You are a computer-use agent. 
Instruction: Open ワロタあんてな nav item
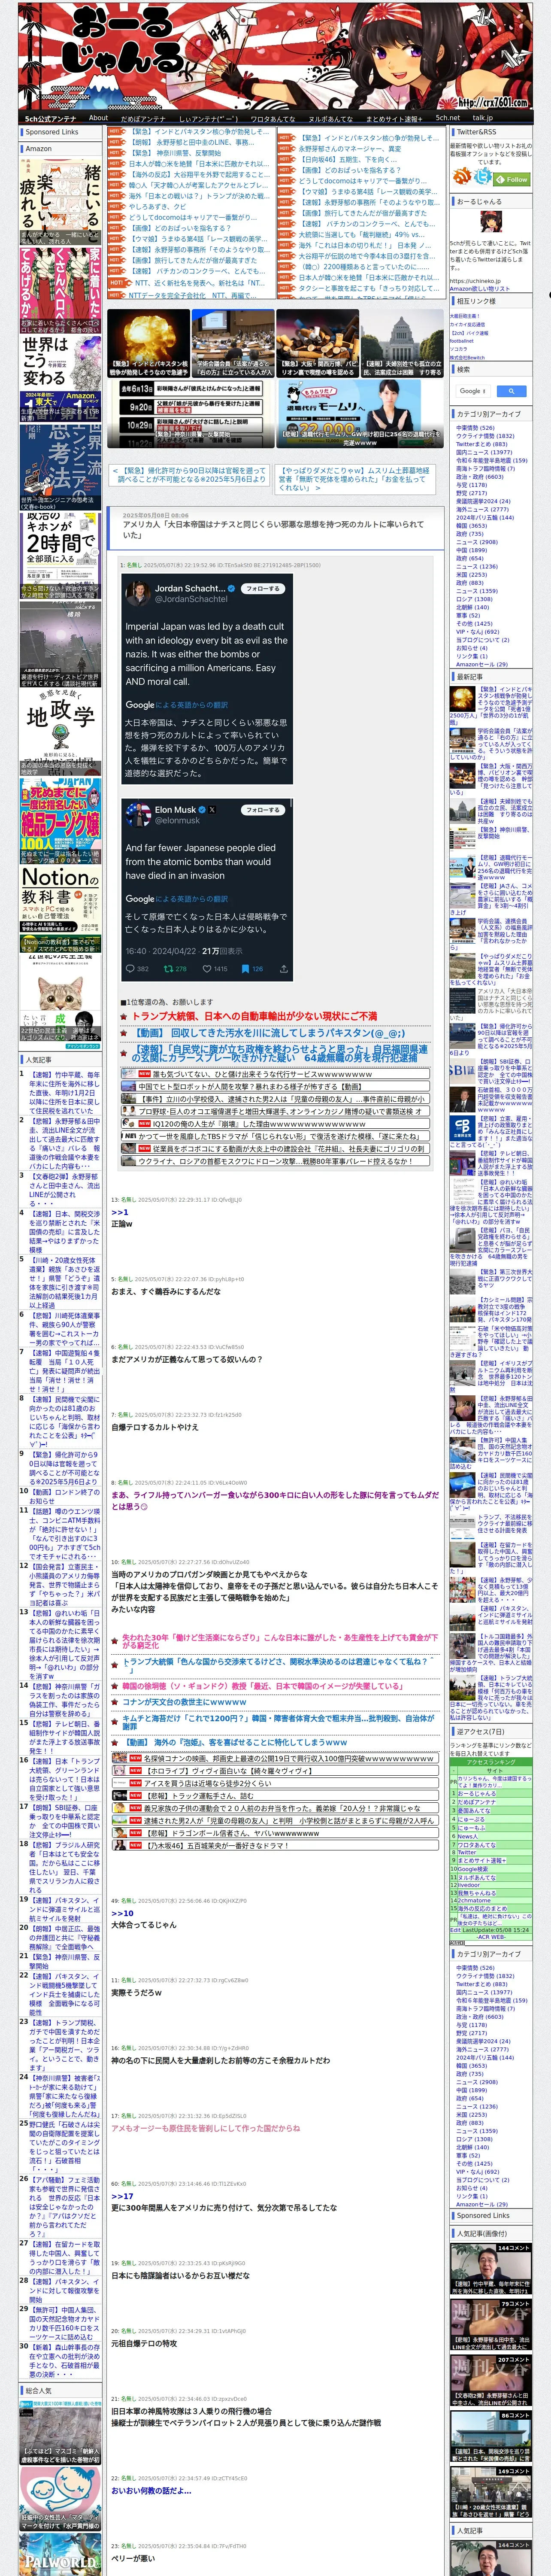[273, 118]
